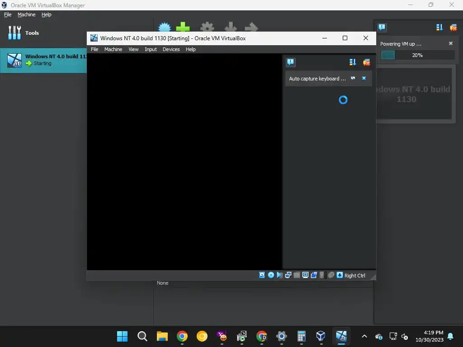Toggle notification center icon in VM window
The width and height of the screenshot is (463, 347).
[x=291, y=62]
